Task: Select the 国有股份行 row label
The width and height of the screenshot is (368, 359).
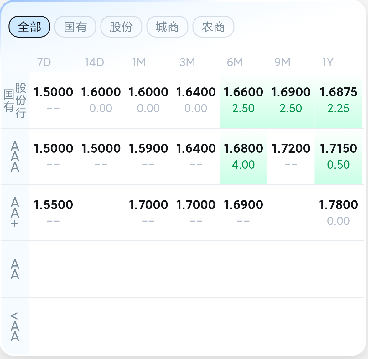Action: [15, 100]
